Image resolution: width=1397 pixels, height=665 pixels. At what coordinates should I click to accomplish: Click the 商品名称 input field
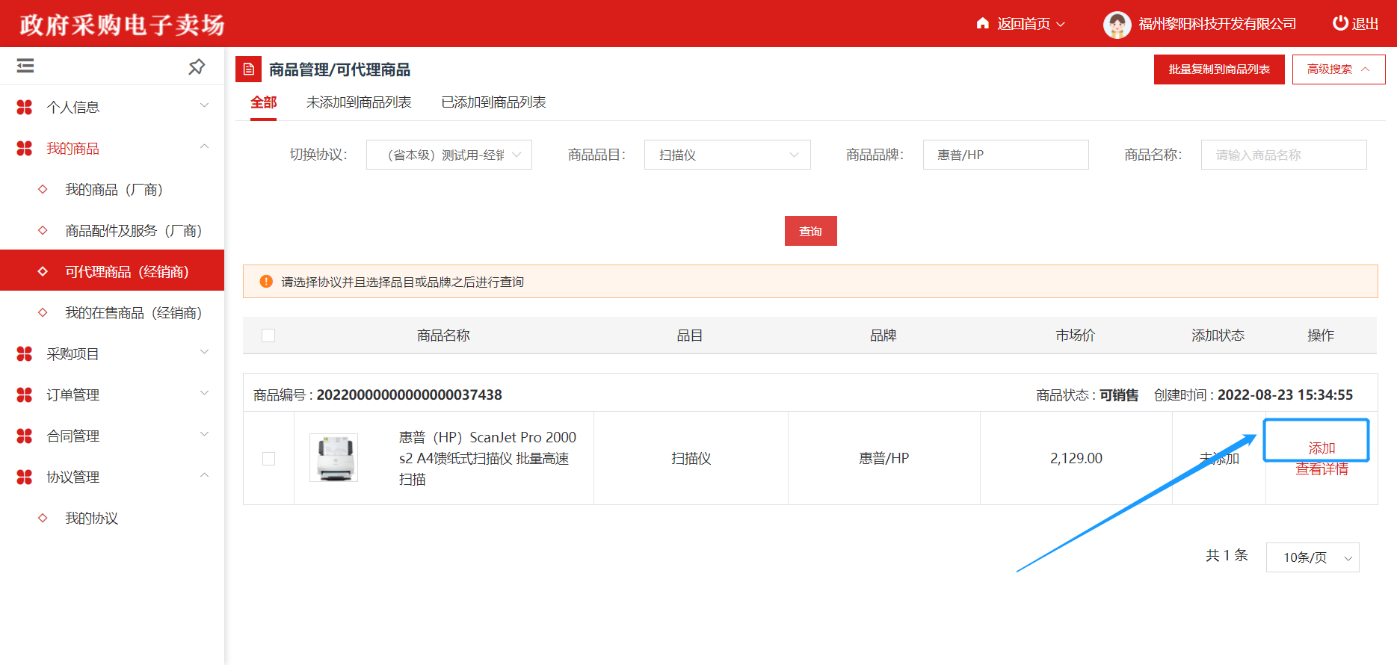[x=1283, y=155]
